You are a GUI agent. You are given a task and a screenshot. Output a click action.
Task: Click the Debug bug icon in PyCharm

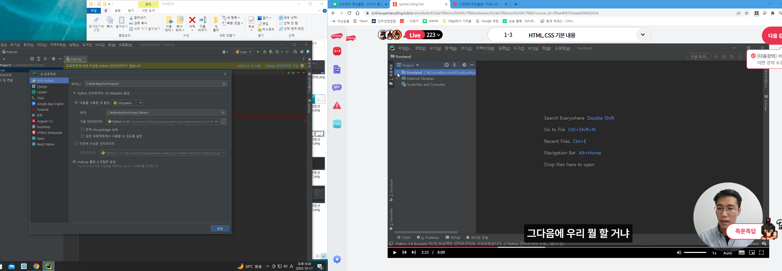click(x=265, y=52)
